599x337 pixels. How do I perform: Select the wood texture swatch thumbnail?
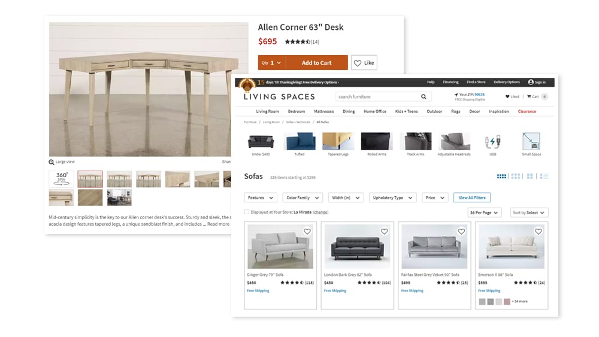(90, 198)
